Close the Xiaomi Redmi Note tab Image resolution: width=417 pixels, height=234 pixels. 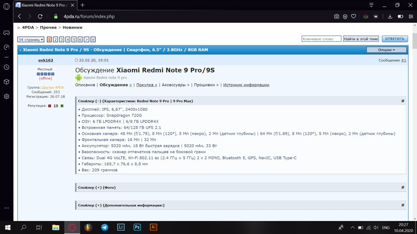[x=73, y=5]
